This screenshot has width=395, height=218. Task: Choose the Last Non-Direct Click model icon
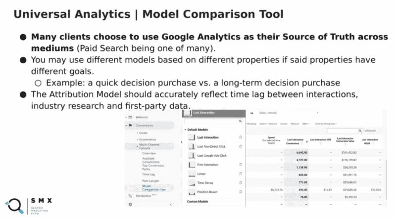click(x=192, y=146)
